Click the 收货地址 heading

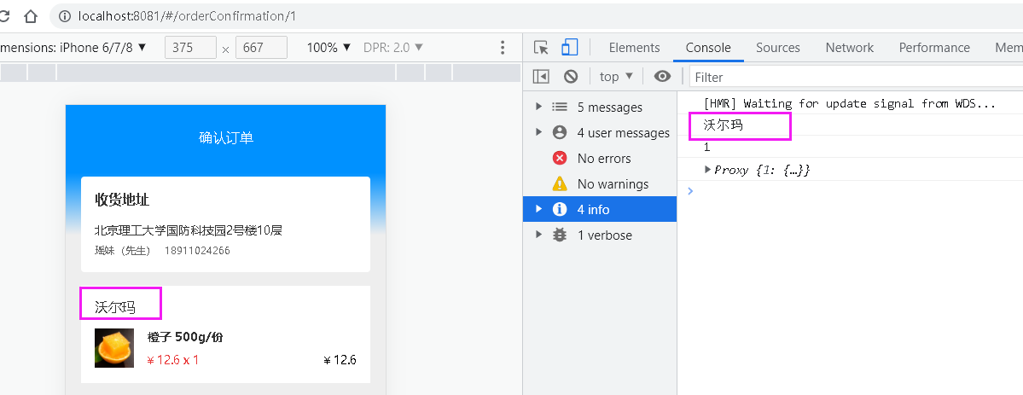[x=122, y=200]
